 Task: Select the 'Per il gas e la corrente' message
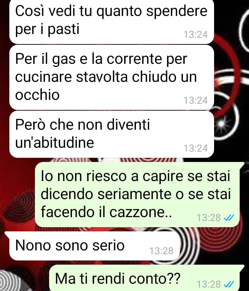pos(112,77)
